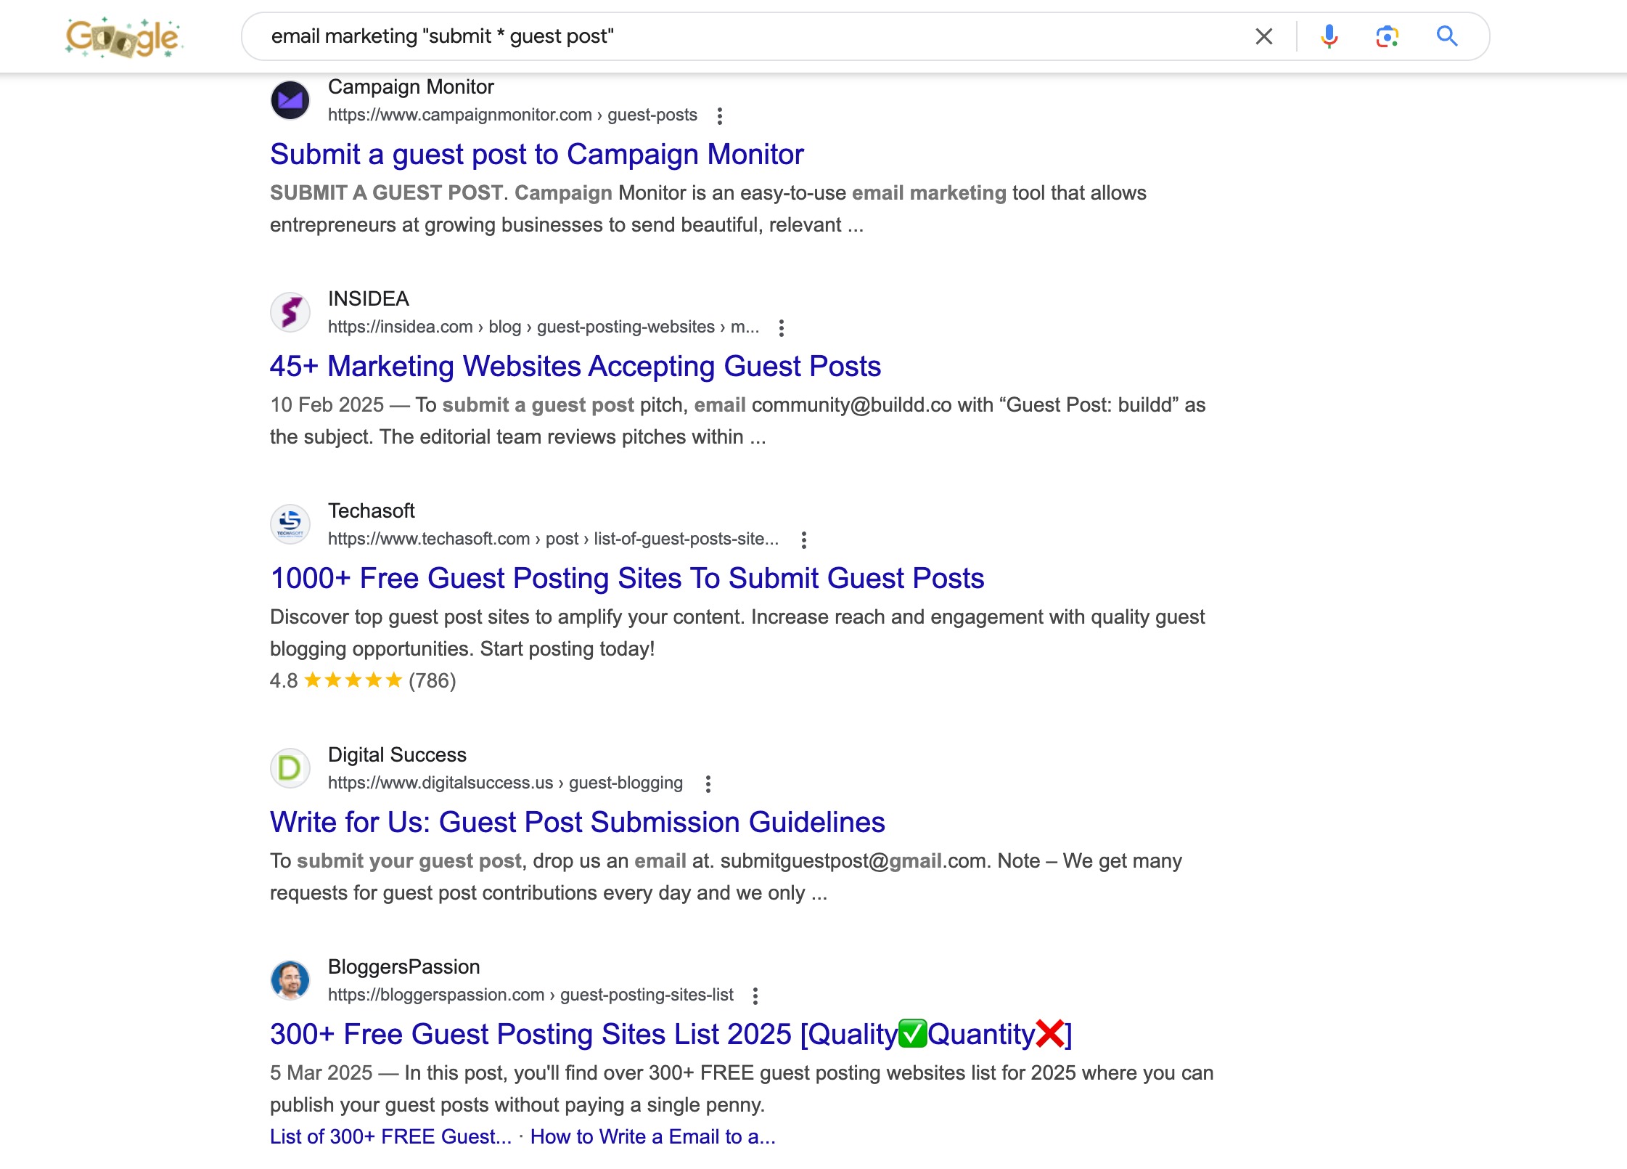Activate voice search with the microphone icon
Image resolution: width=1627 pixels, height=1169 pixels.
[x=1329, y=36]
